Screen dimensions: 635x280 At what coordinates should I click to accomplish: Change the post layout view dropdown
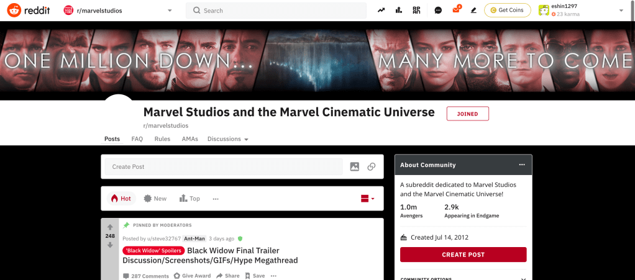pyautogui.click(x=368, y=199)
